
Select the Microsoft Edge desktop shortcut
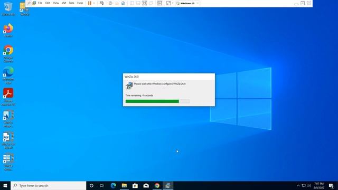8,75
